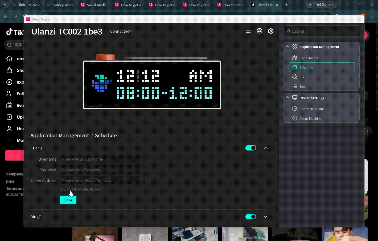This screenshot has width=378, height=241.
Task: Click the clock device preview display
Action: click(x=152, y=85)
